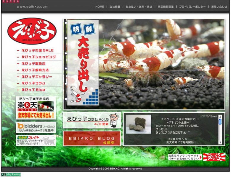231x179 pixels.
Task: Click the red Ebikko shrimp logo
Action: pyautogui.click(x=32, y=31)
